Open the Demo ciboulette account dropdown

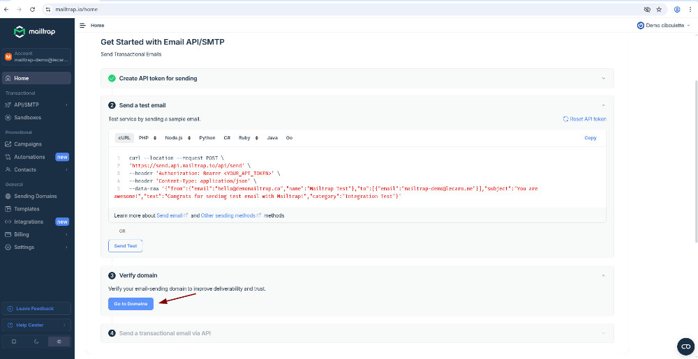[664, 25]
